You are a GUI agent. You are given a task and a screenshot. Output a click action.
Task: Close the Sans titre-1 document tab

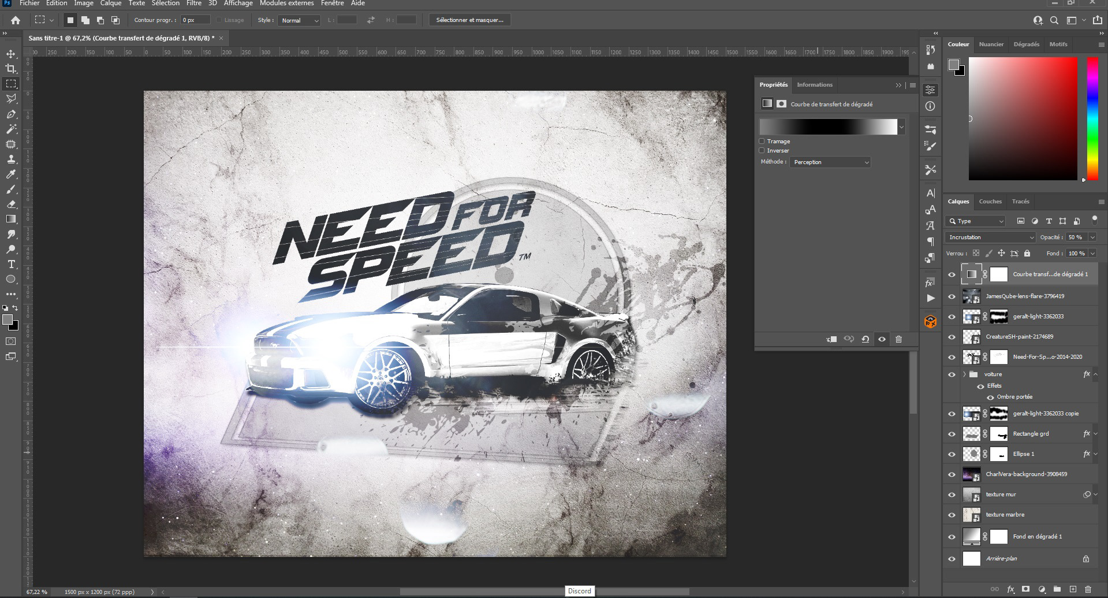(x=221, y=38)
